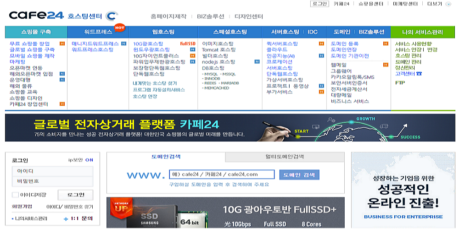This screenshot has width=459, height=229.
Task: Click the 도메인 기관이전 link
Action: tap(350, 56)
